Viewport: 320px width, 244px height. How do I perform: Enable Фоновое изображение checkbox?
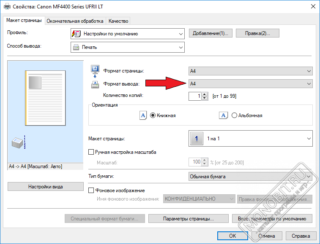click(91, 190)
